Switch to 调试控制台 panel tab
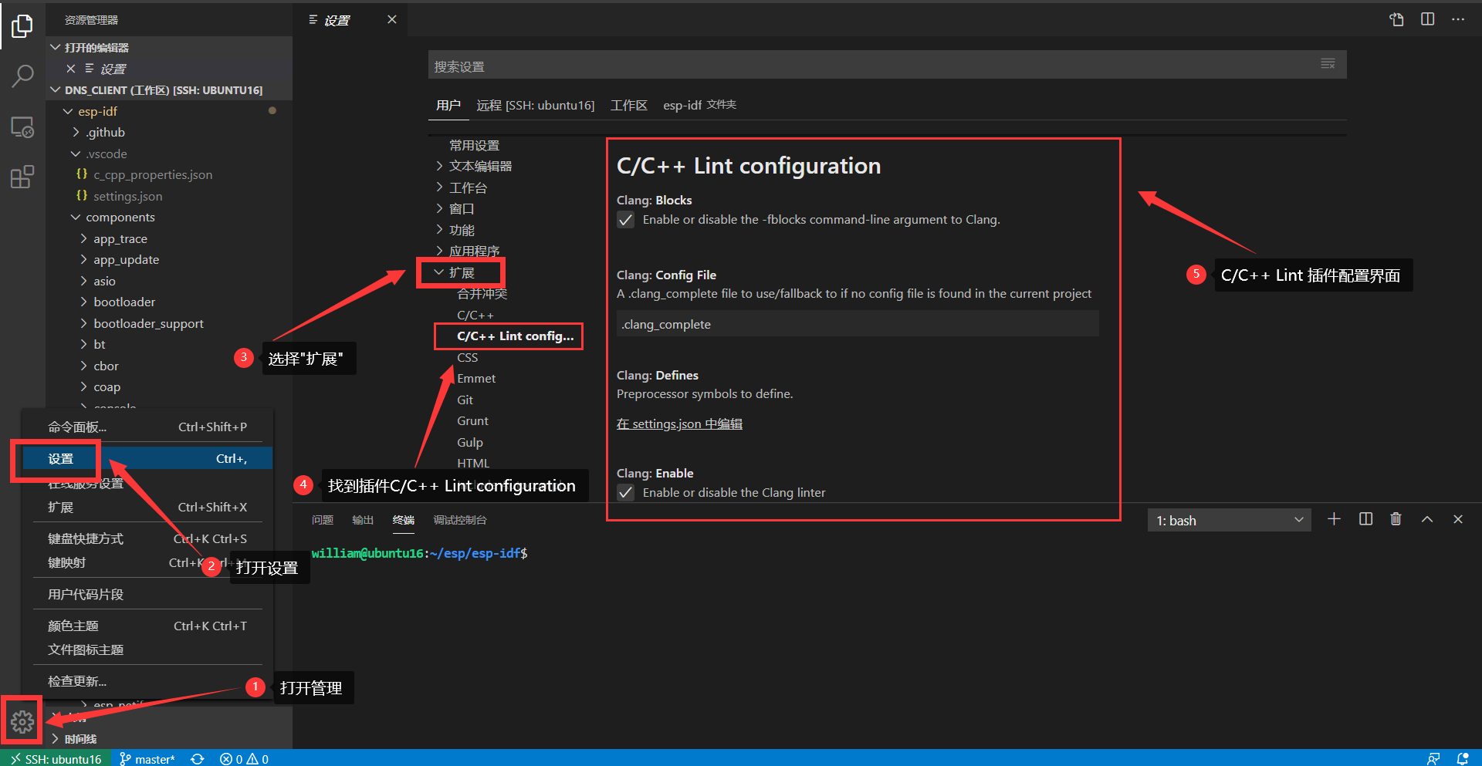Viewport: 1482px width, 766px height. click(x=460, y=520)
